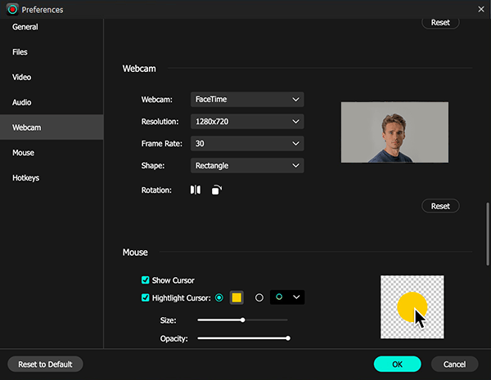491x380 pixels.
Task: Click the Cancel button
Action: [x=454, y=364]
